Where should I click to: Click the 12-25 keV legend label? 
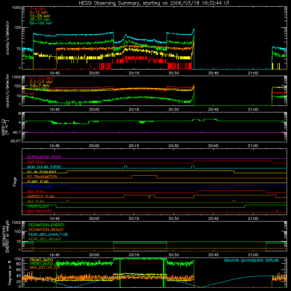pyautogui.click(x=40, y=16)
